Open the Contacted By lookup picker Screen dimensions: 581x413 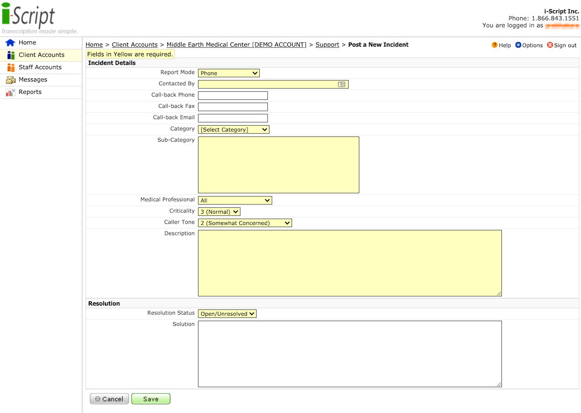point(343,84)
